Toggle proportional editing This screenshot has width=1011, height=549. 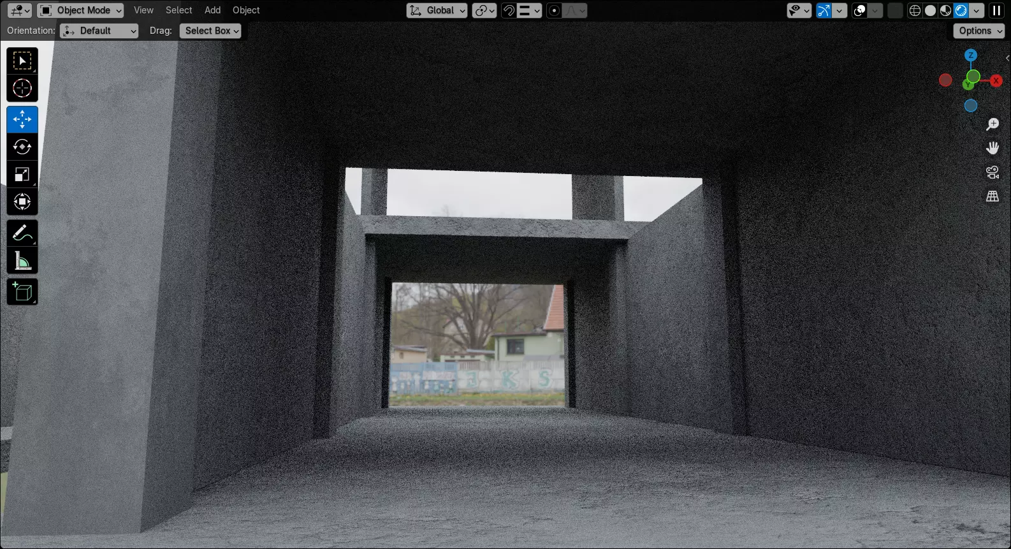click(x=555, y=10)
